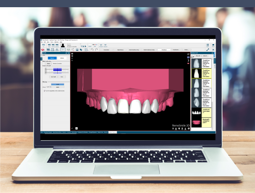
Task: Open the Window menu
Action: click(57, 42)
